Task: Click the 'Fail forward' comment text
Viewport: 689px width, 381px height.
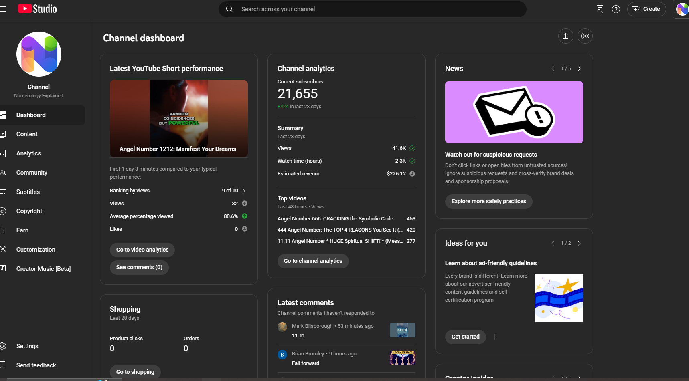Action: pos(306,363)
